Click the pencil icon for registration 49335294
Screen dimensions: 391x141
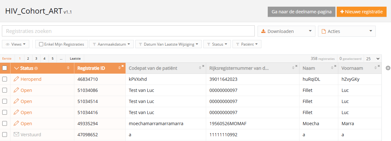coord(16,124)
